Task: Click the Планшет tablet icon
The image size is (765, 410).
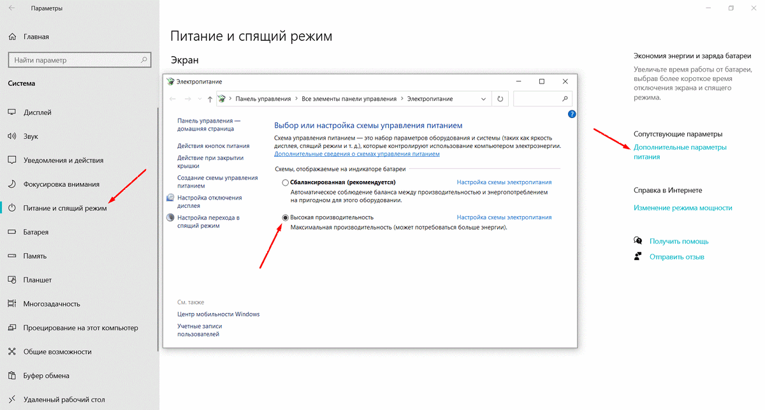Action: click(x=11, y=280)
